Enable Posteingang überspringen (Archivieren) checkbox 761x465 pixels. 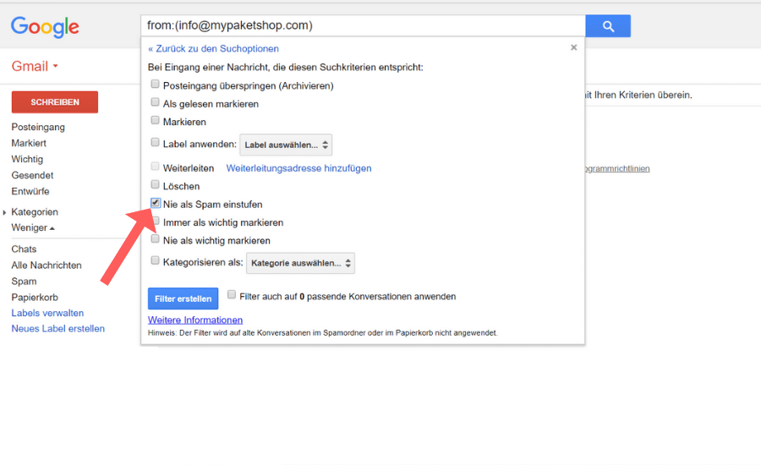tap(155, 85)
